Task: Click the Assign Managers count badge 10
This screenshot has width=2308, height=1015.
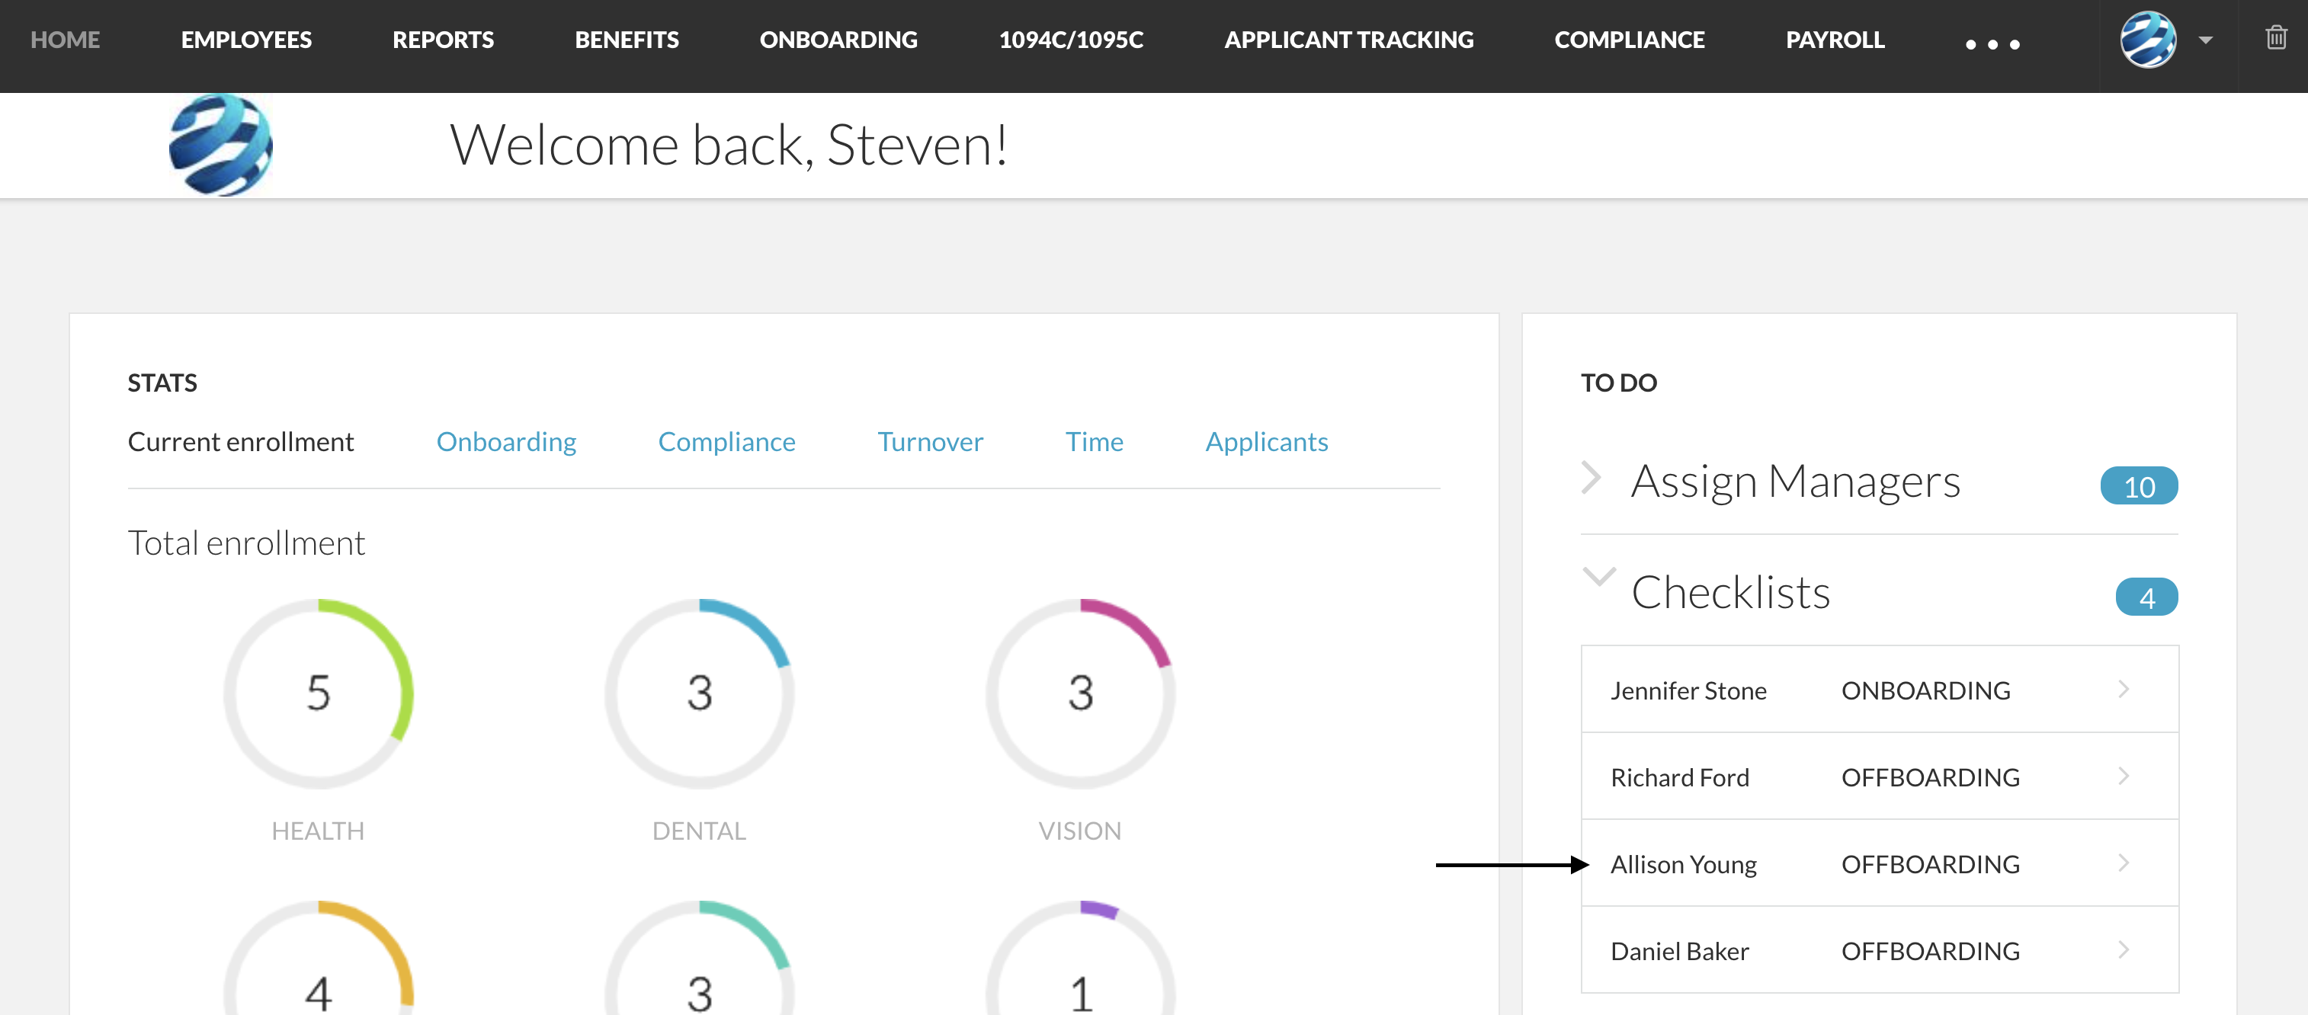Action: tap(2139, 486)
